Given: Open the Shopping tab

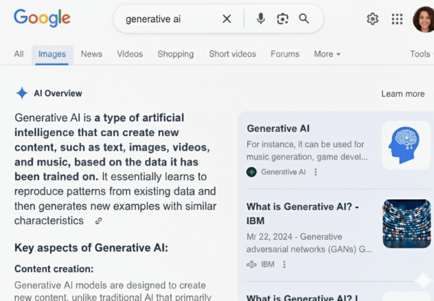Looking at the screenshot, I should [176, 54].
